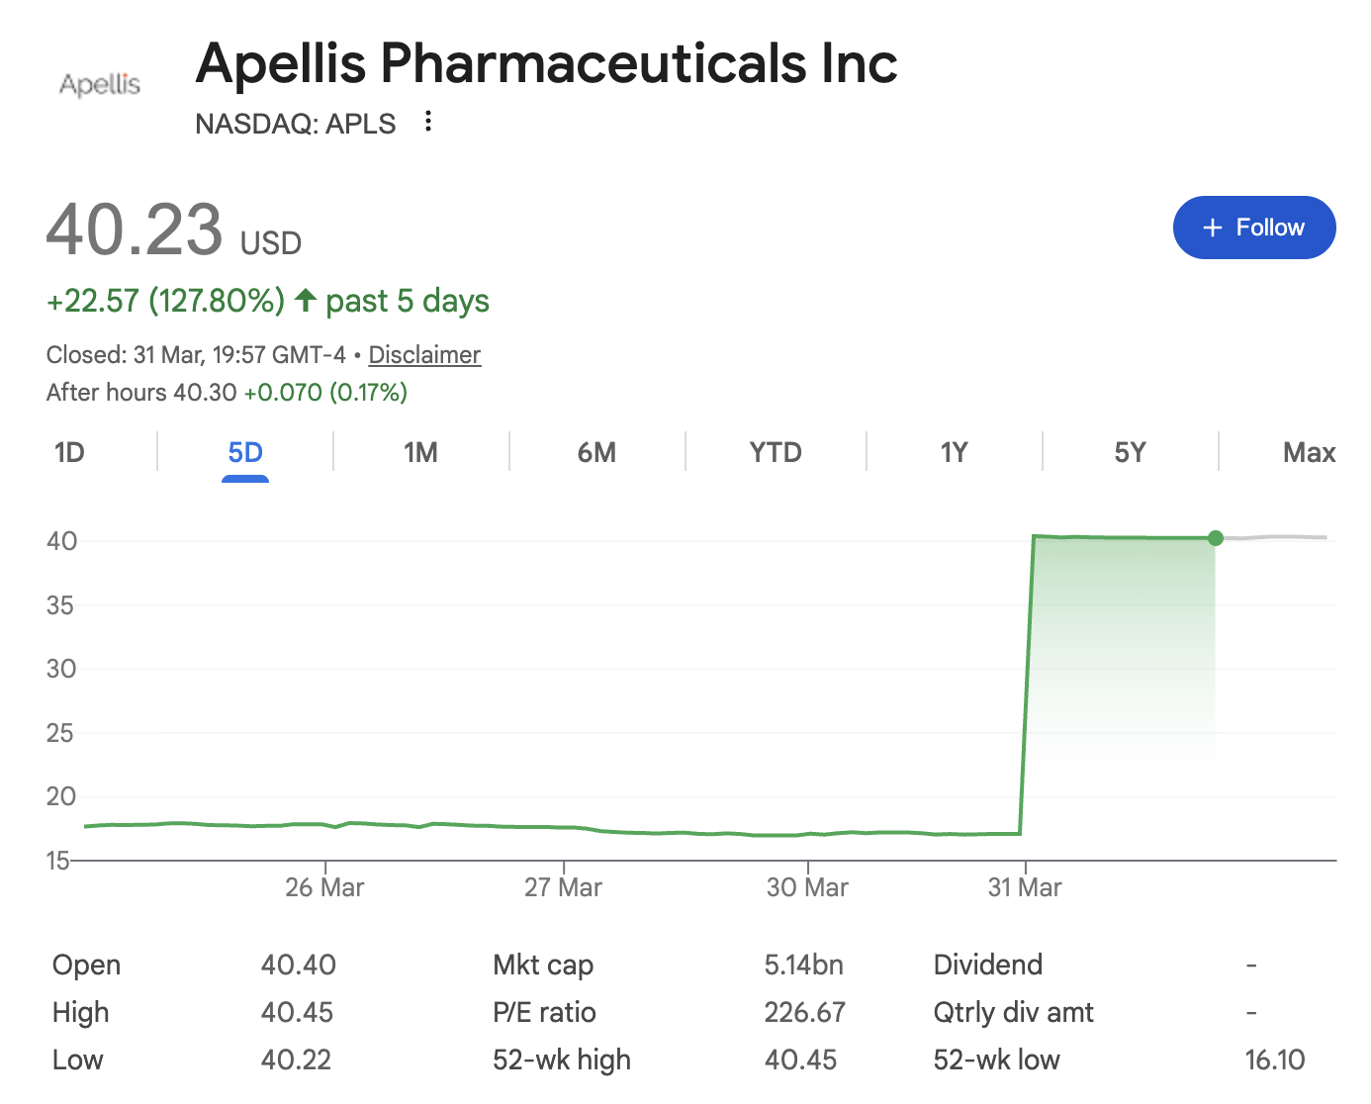Select the Max time range
The height and width of the screenshot is (1104, 1371).
(x=1308, y=452)
